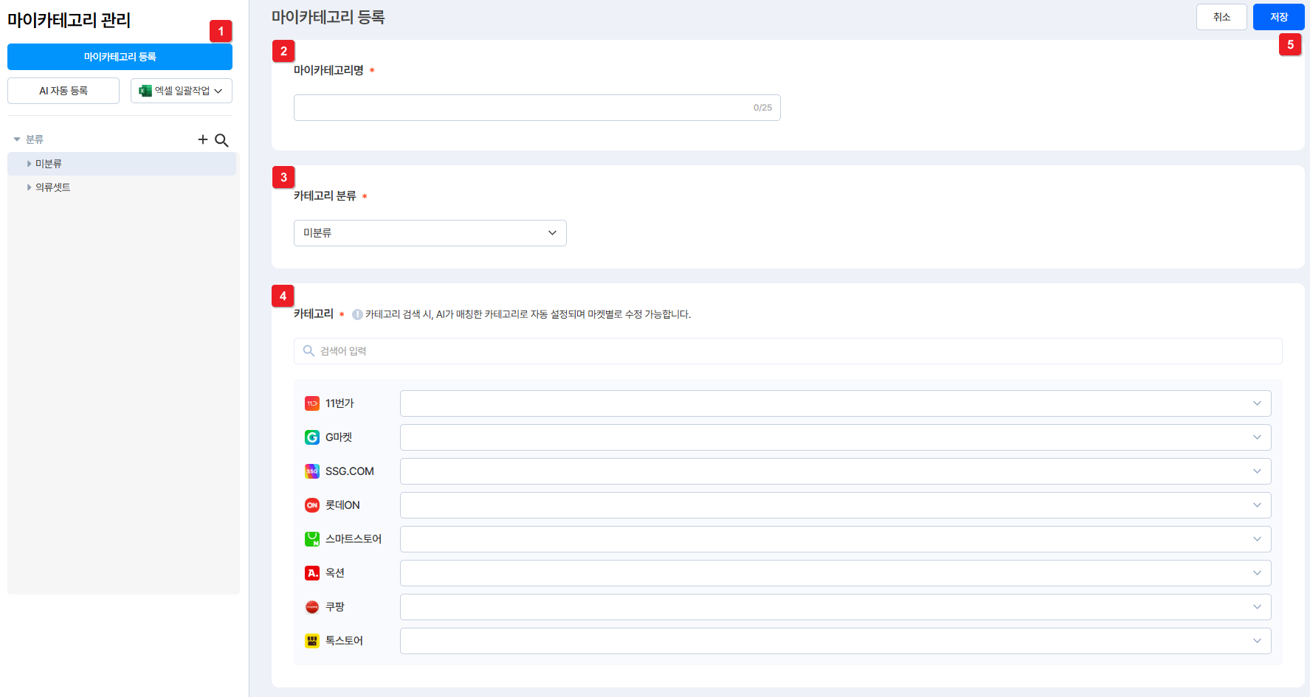Viewport: 1310px width, 697px height.
Task: Click the 스마트스토어 marketplace logo
Action: click(312, 539)
